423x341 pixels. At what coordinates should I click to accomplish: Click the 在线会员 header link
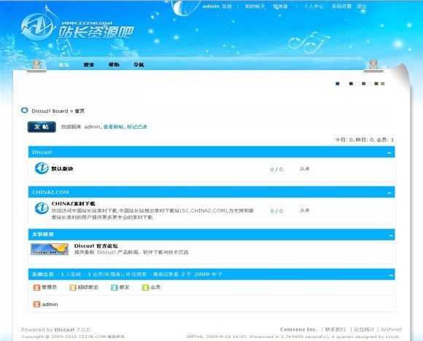tap(43, 275)
